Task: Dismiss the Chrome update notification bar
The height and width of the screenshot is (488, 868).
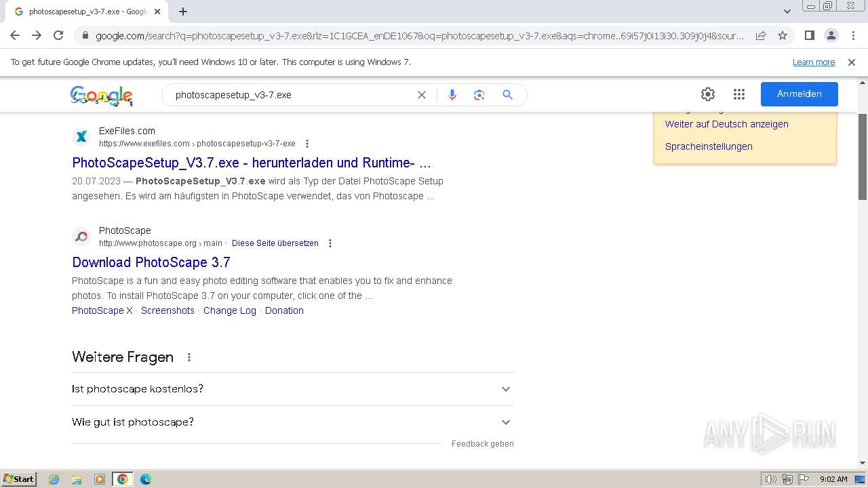Action: click(x=852, y=62)
